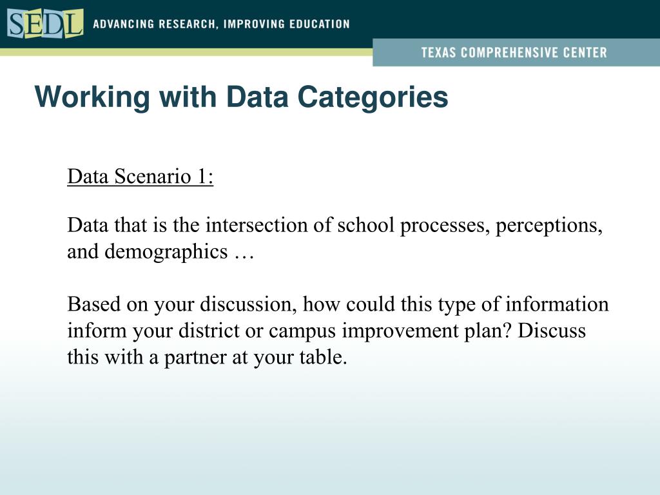Click the paragraph starting Based on your discussion

[338, 331]
